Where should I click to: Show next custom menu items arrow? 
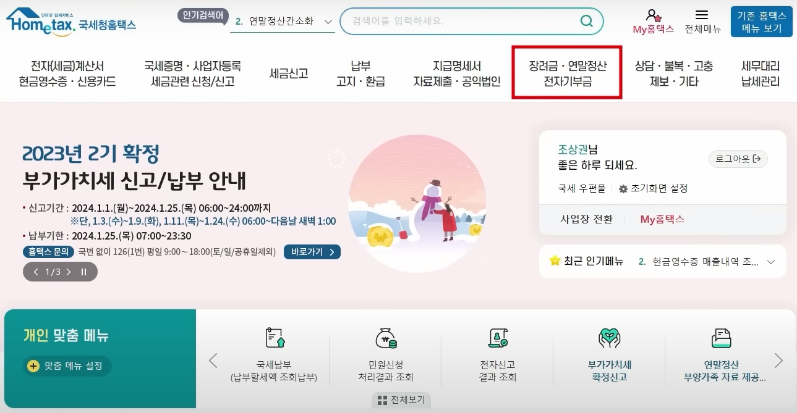[778, 361]
